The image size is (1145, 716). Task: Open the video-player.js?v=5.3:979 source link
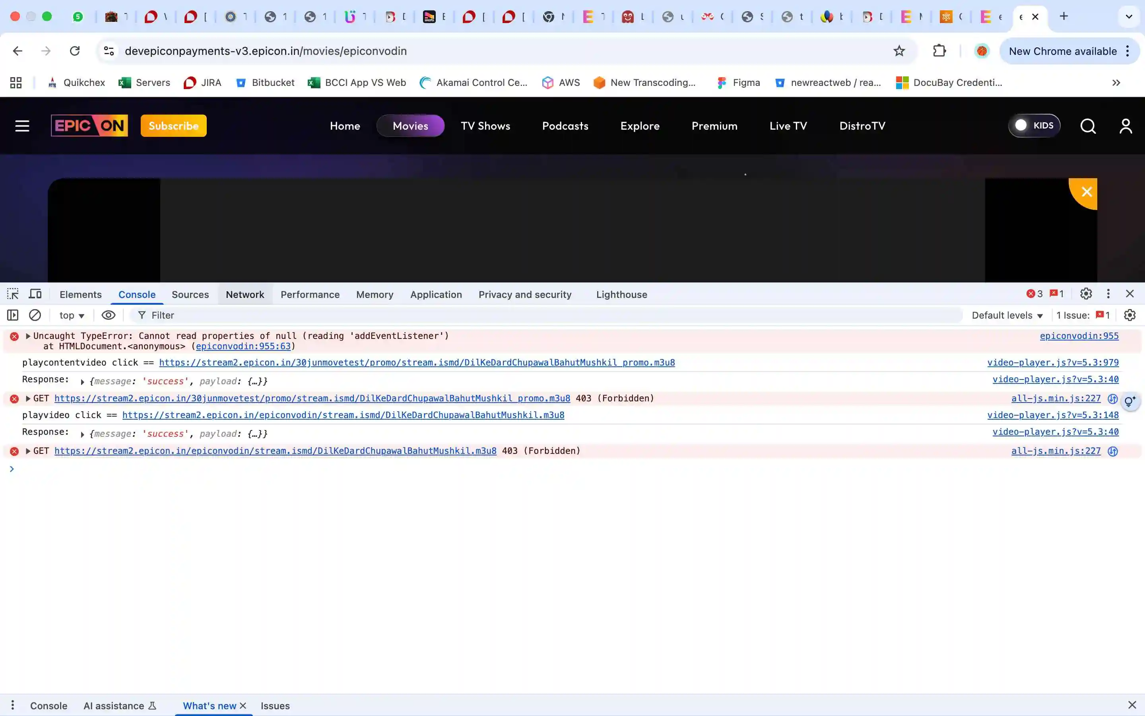click(x=1053, y=363)
